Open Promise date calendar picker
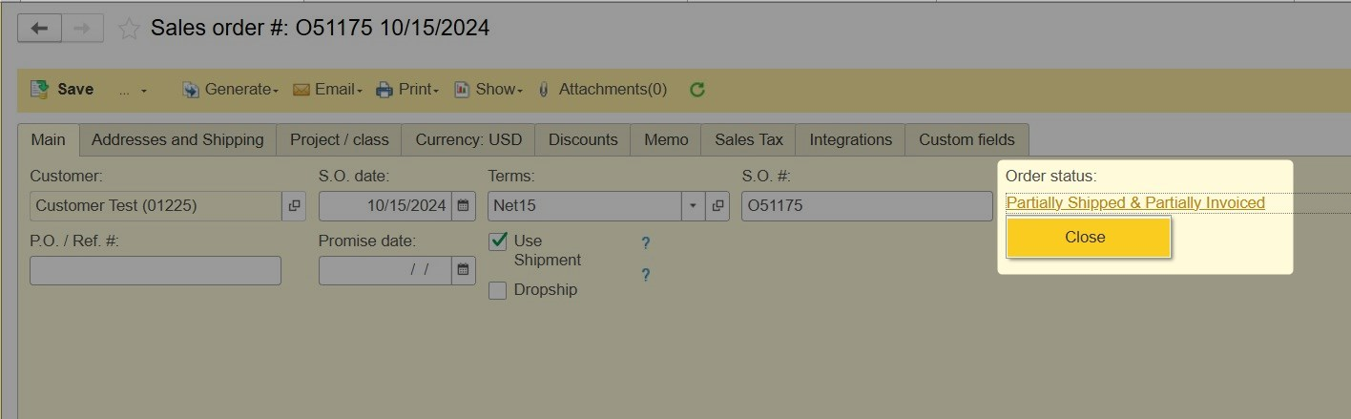Viewport: 1351px width, 419px height. (x=463, y=270)
